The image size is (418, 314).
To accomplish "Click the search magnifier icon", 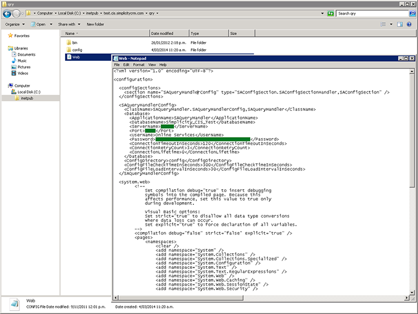I will coord(412,13).
